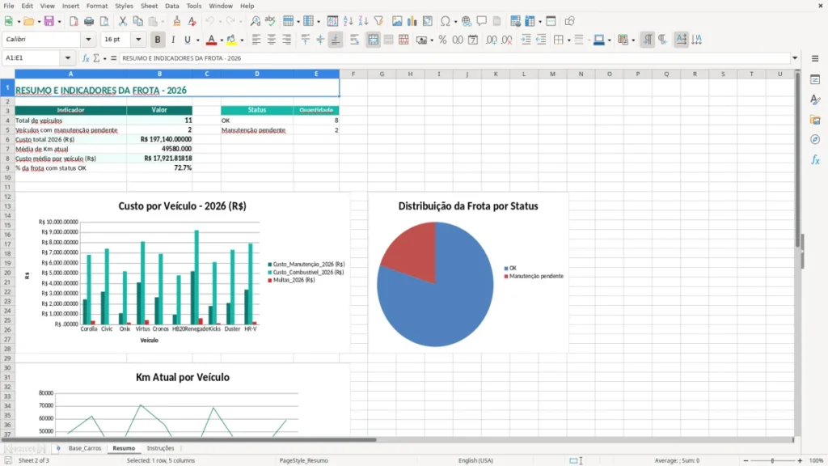The width and height of the screenshot is (828, 466).
Task: Click English (USA) language in status bar
Action: pos(475,460)
